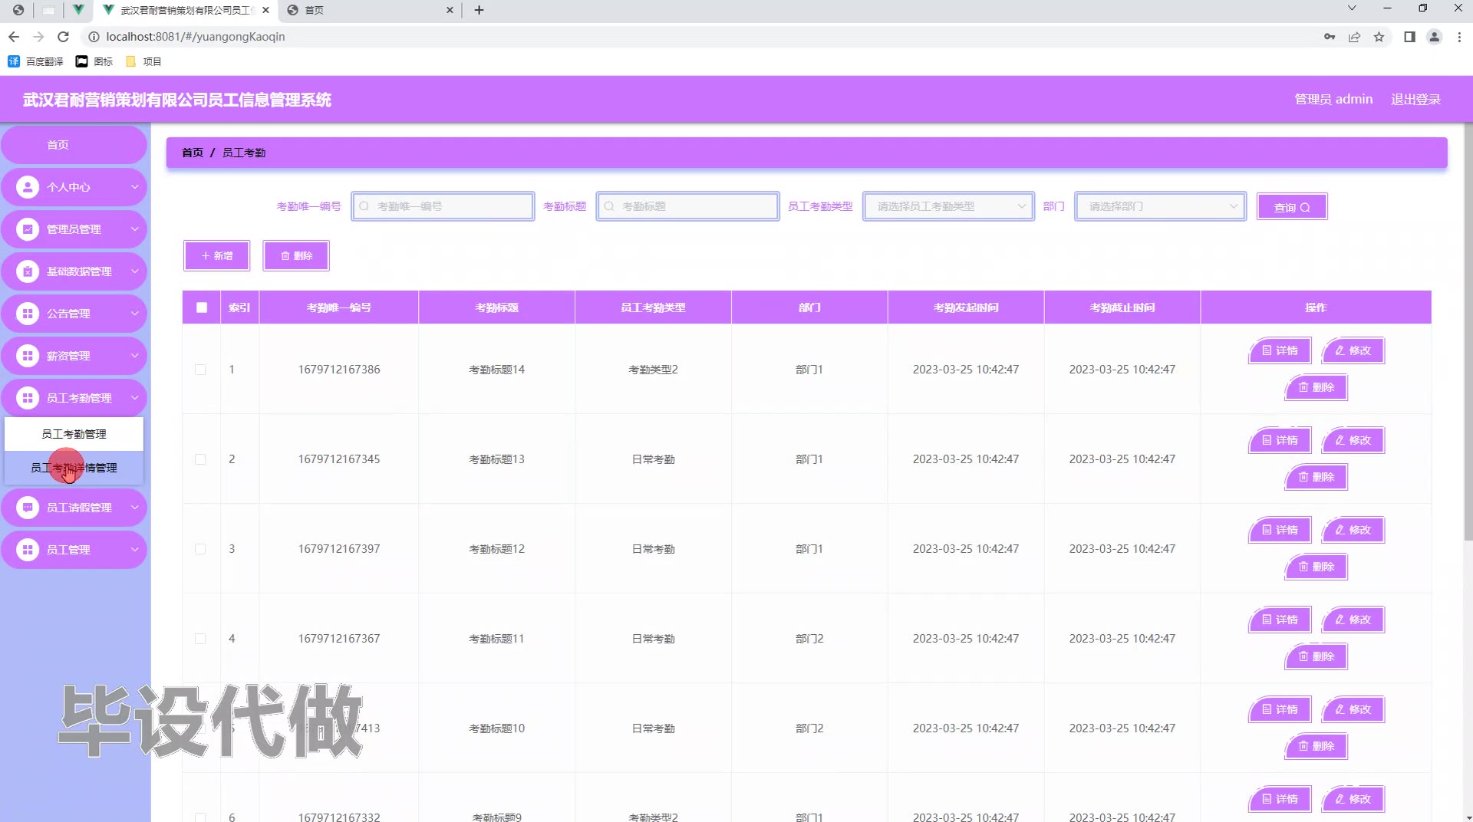The height and width of the screenshot is (822, 1473).
Task: Click the 删除 batch delete button above table
Action: point(296,255)
